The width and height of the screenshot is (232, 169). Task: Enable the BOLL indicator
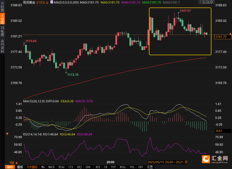(123, 167)
